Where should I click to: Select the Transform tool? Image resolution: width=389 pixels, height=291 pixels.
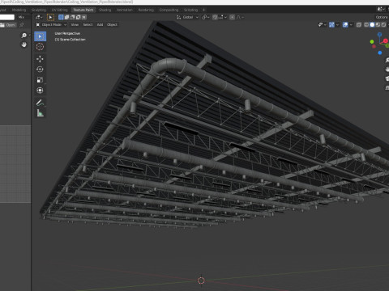point(40,91)
